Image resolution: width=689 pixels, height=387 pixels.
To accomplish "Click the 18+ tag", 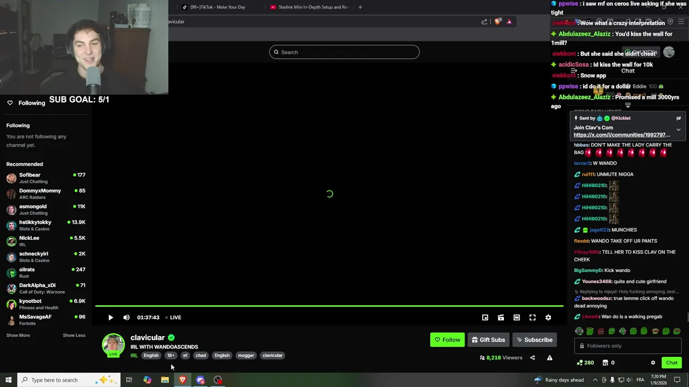I will coord(171,356).
